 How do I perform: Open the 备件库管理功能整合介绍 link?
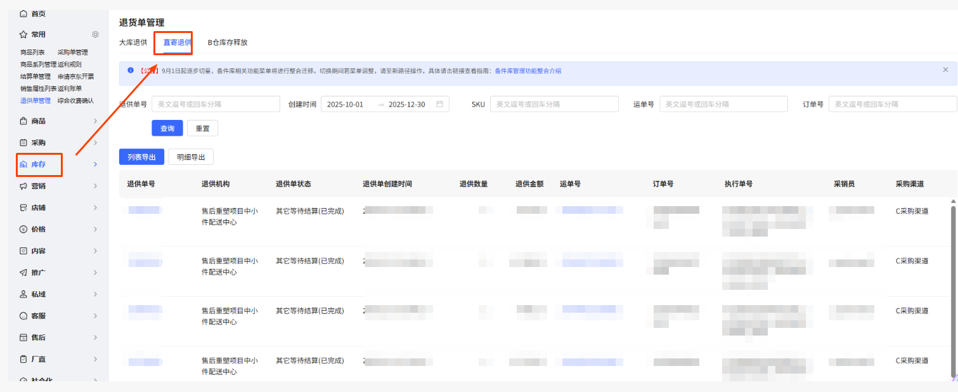point(528,71)
